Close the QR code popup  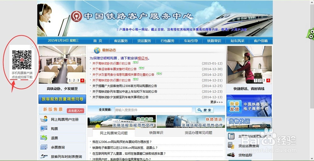pos(32,47)
